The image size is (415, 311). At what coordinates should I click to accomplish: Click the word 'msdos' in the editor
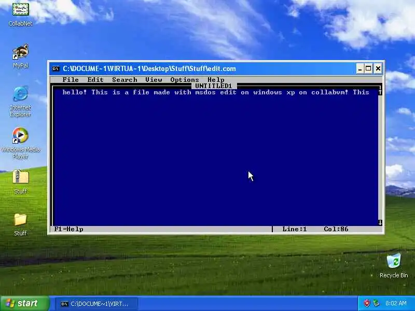pyautogui.click(x=205, y=92)
